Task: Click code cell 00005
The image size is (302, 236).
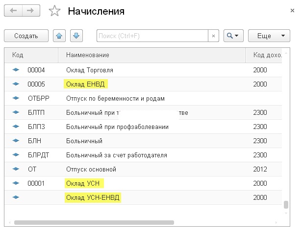Action: [36, 84]
